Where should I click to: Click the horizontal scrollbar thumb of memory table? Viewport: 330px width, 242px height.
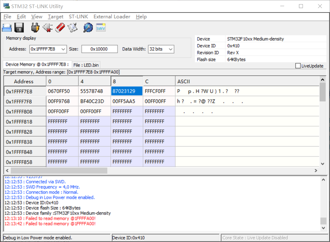pos(59,170)
